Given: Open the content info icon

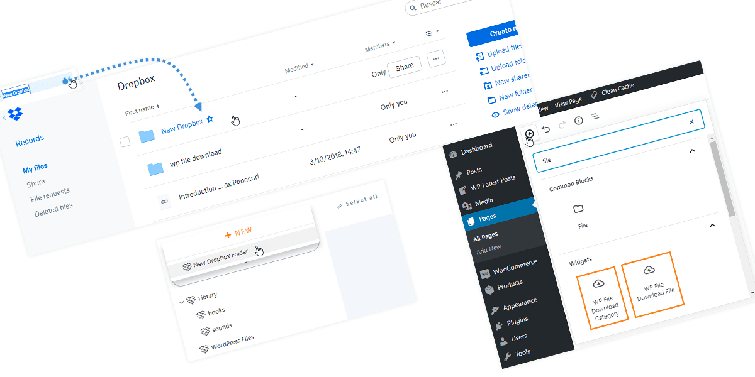Looking at the screenshot, I should pyautogui.click(x=579, y=120).
